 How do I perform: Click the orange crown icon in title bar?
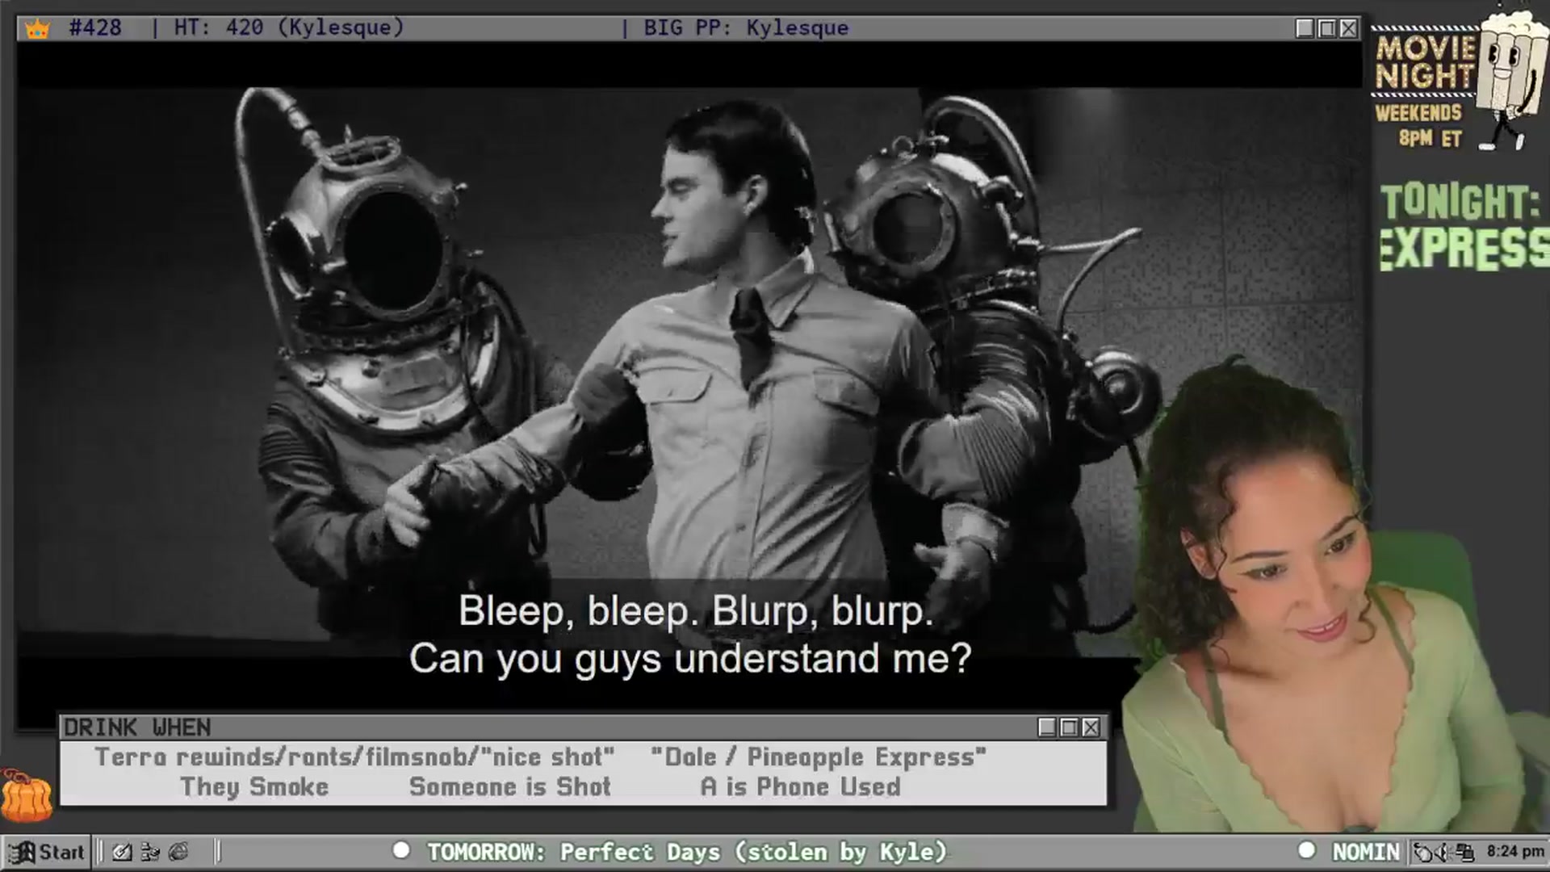tap(37, 29)
